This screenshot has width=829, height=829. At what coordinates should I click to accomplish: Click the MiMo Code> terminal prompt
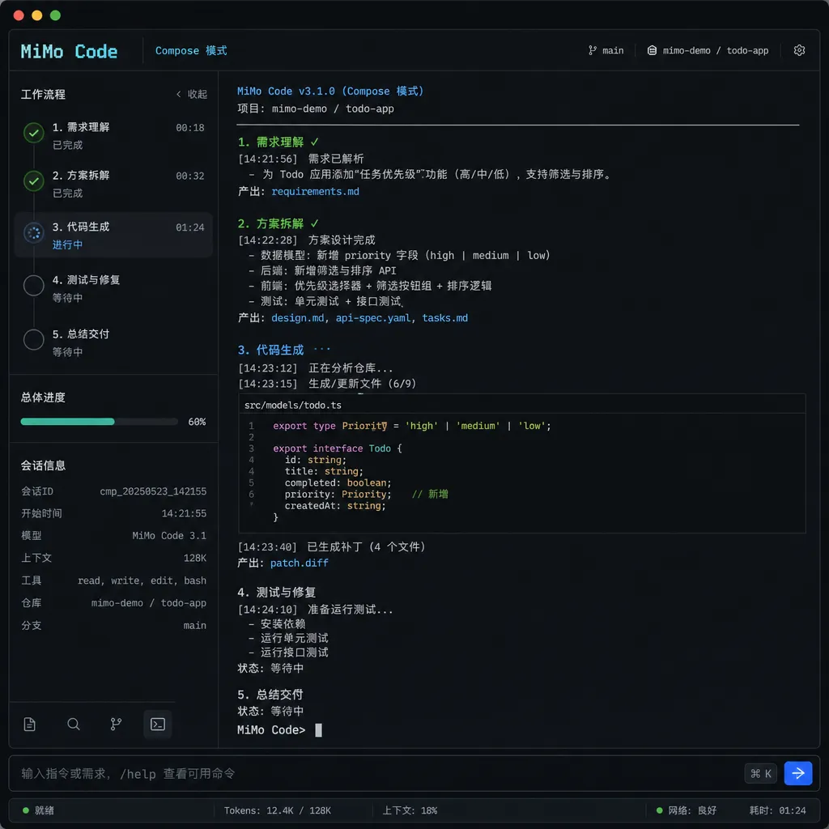coord(271,729)
